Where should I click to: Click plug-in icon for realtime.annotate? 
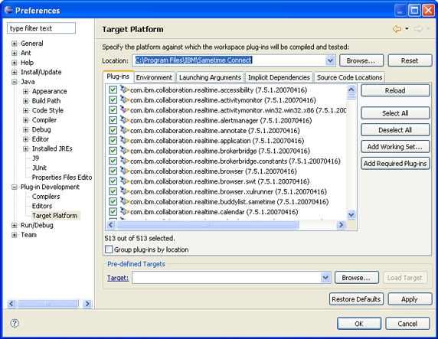125,130
